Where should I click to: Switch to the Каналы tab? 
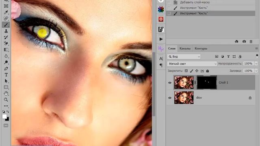point(185,49)
